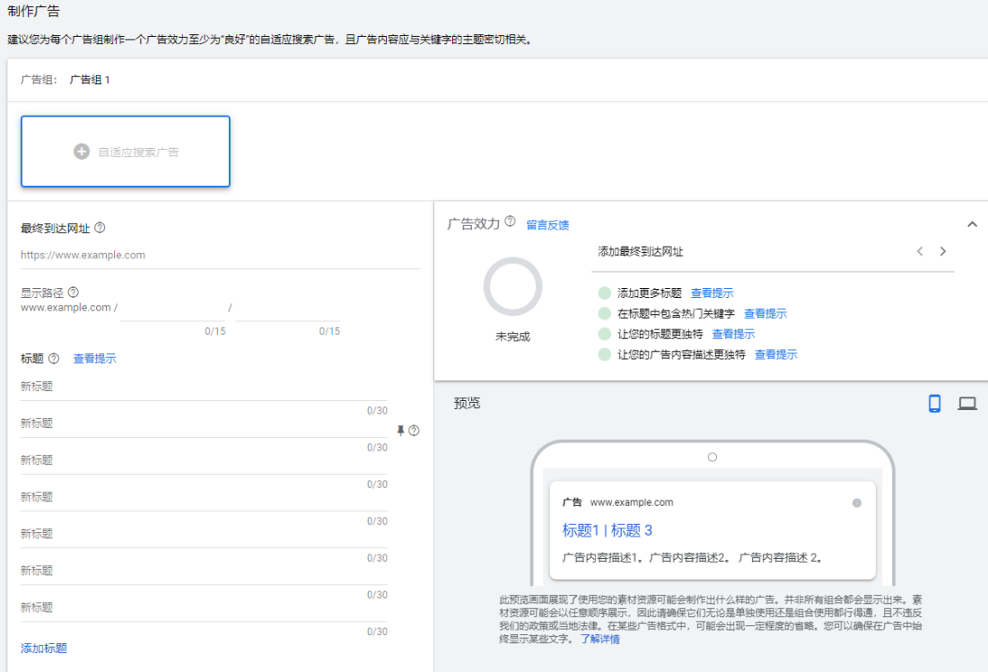Click 留言反馈 link
988x672 pixels.
547,225
